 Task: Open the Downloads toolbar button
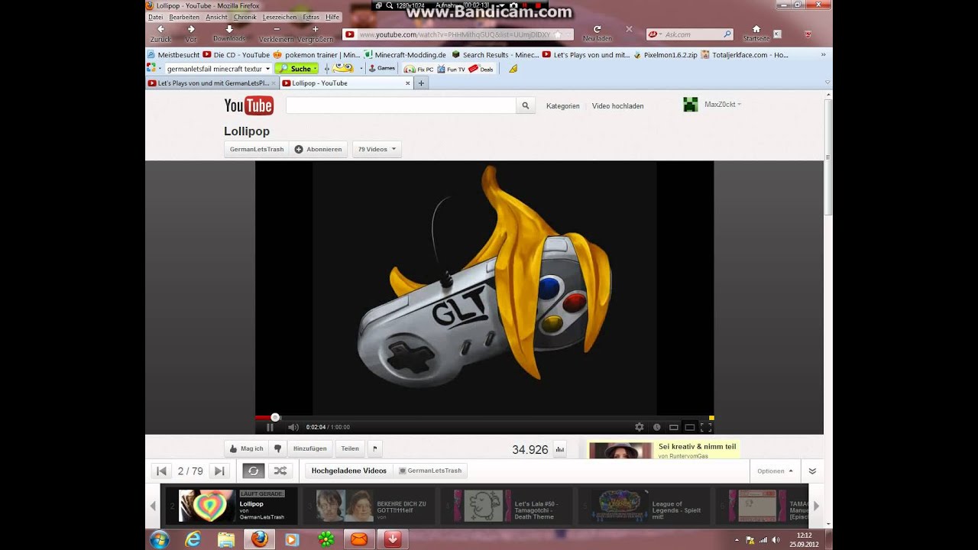(x=229, y=33)
